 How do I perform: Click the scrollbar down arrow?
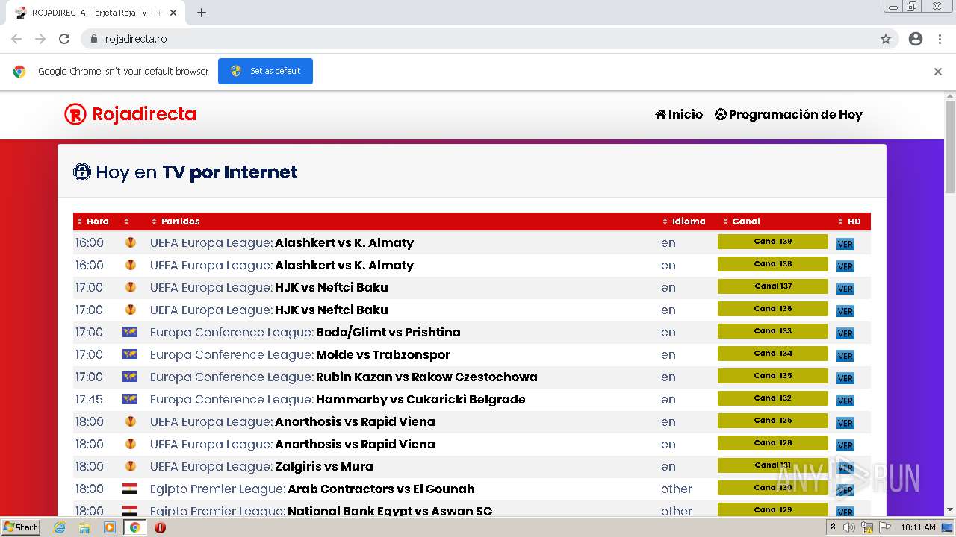pyautogui.click(x=950, y=510)
